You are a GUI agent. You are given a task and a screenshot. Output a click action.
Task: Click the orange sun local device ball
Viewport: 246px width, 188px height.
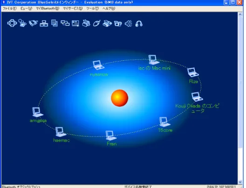[x=120, y=98]
